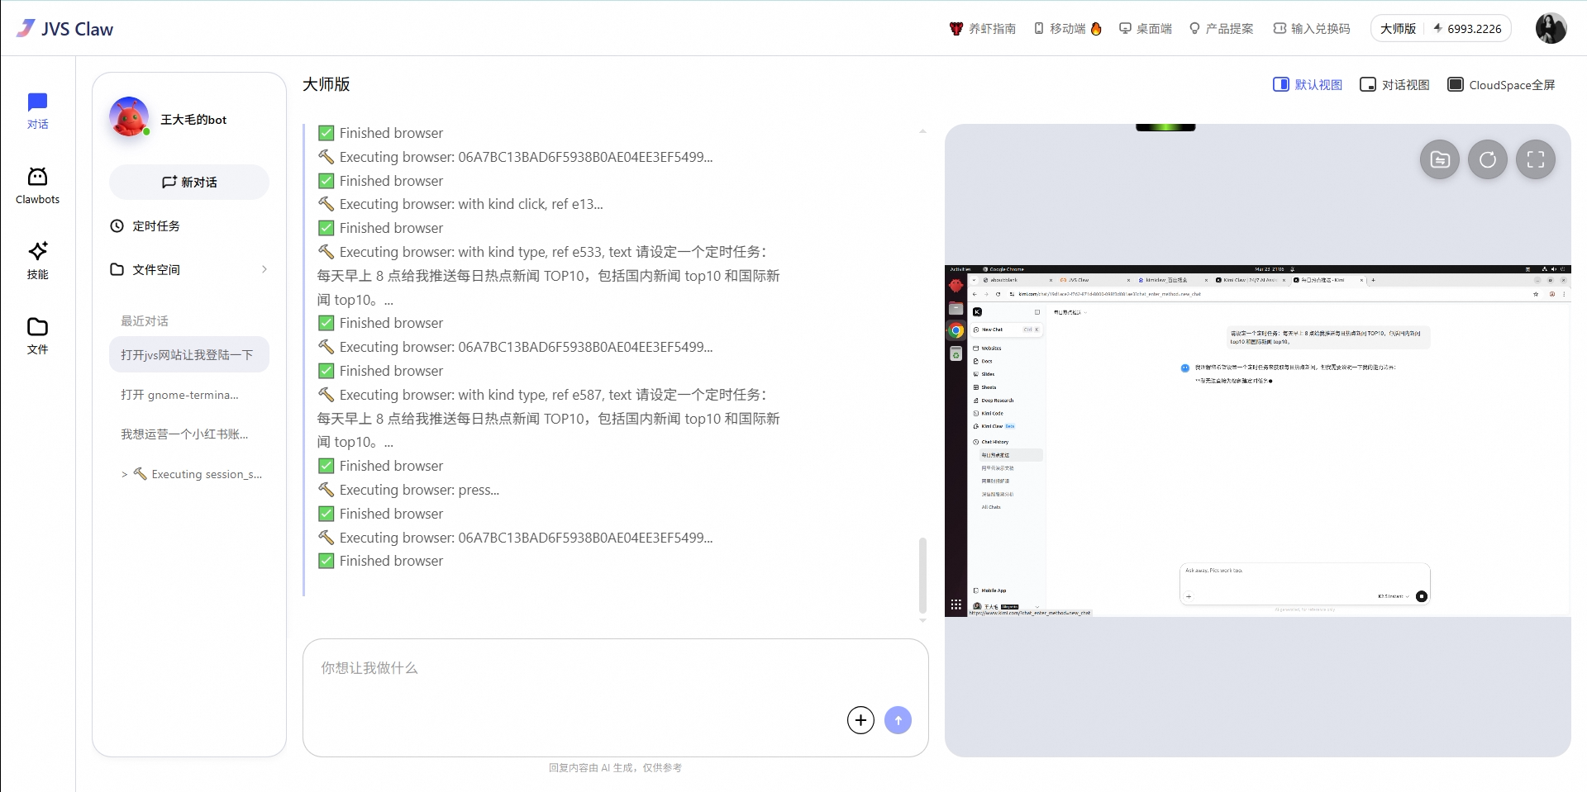The image size is (1587, 792).
Task: Open the 技能 skills sidebar icon
Action: [37, 260]
